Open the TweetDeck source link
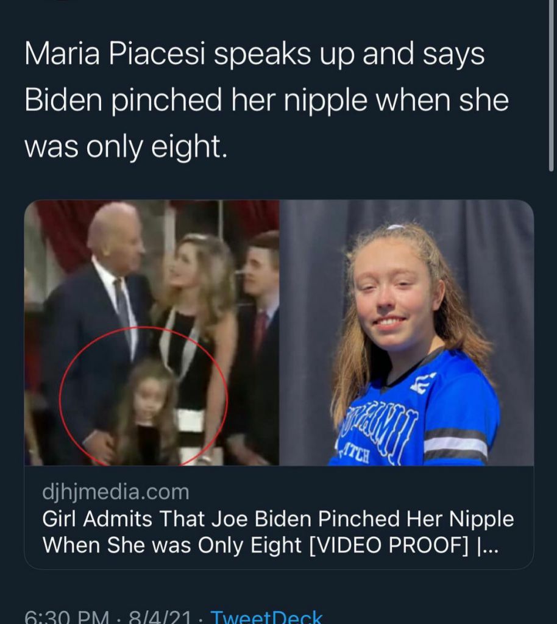The image size is (557, 624). coord(266,617)
